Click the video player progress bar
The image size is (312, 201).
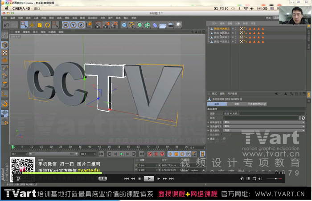[148, 173]
